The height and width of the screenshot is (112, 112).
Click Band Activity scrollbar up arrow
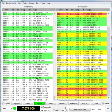tap(54, 13)
